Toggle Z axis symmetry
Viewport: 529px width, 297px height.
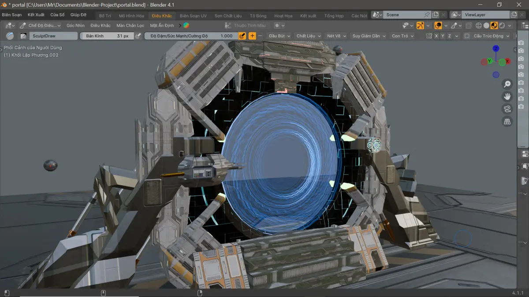click(450, 36)
